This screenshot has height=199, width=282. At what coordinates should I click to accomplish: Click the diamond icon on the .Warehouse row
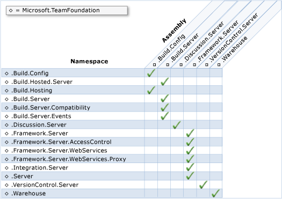pos(6,194)
